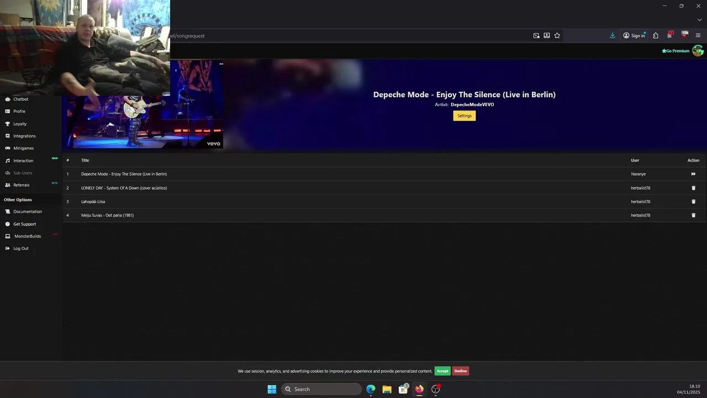Image resolution: width=707 pixels, height=398 pixels.
Task: Log out using the Log Out item
Action: [21, 249]
